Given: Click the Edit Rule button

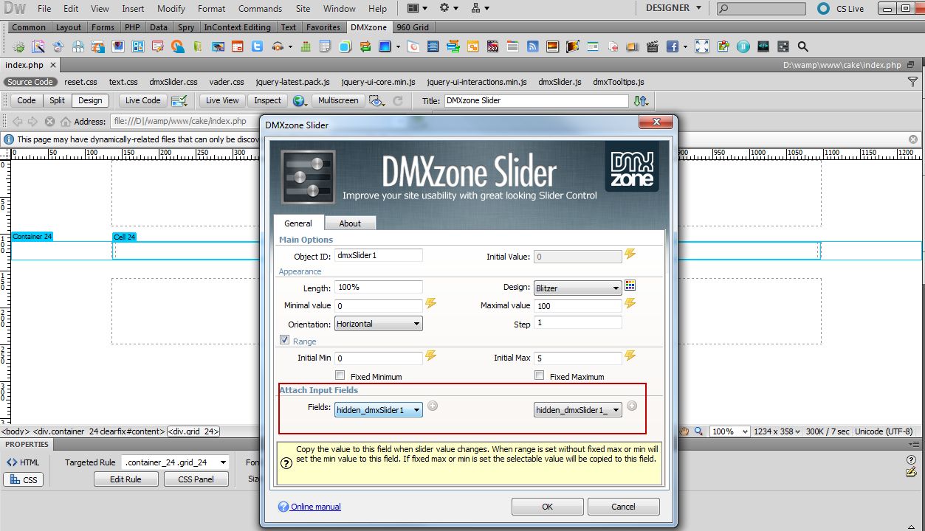Looking at the screenshot, I should coord(126,479).
